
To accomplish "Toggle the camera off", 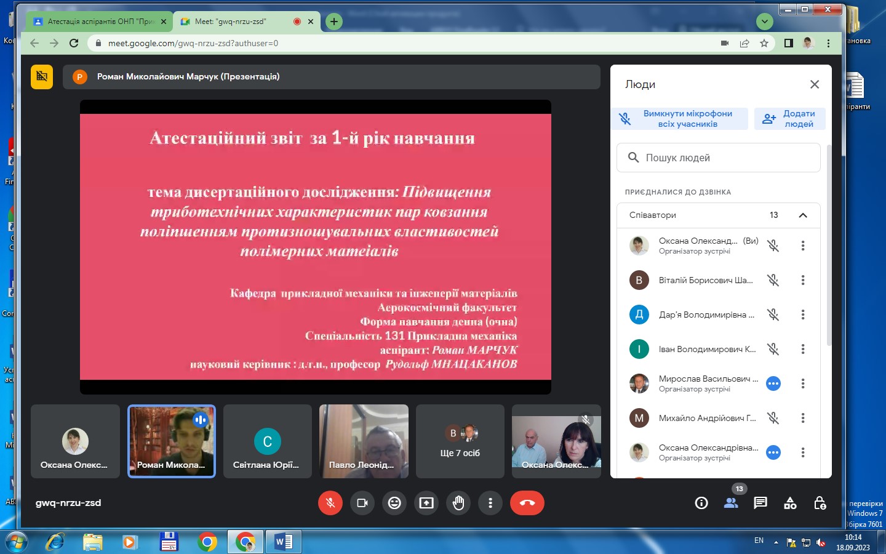I will click(x=362, y=503).
